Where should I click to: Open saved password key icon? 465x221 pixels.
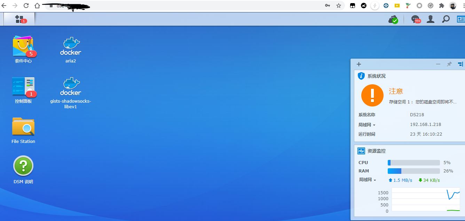(328, 6)
